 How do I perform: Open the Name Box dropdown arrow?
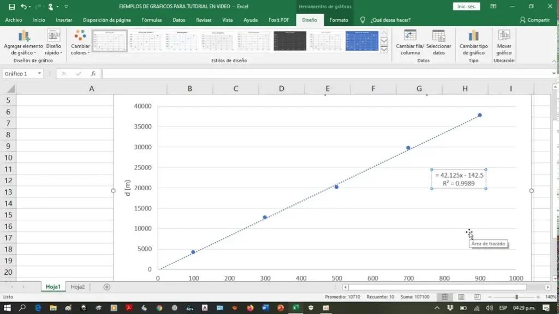tap(39, 74)
